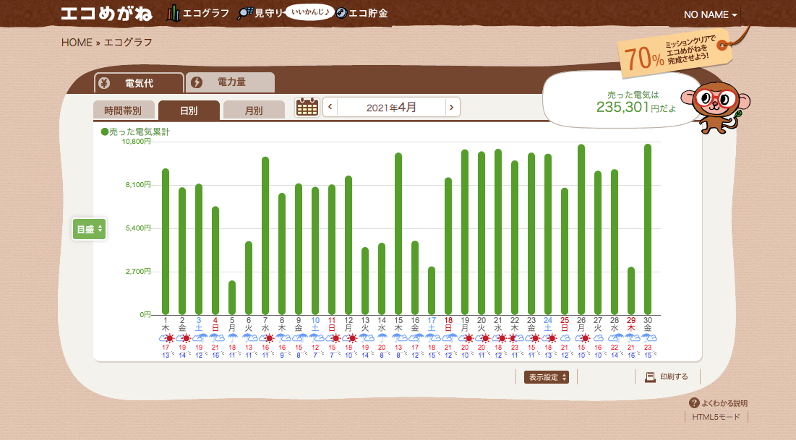Open the 表示設定 dropdown
Viewport: 796px width, 440px height.
[x=547, y=377]
